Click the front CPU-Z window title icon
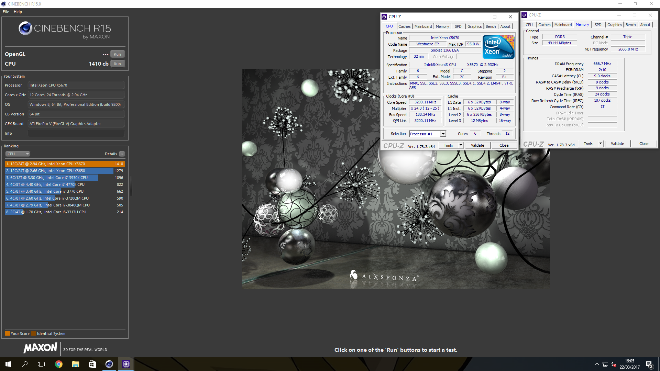 pos(384,16)
